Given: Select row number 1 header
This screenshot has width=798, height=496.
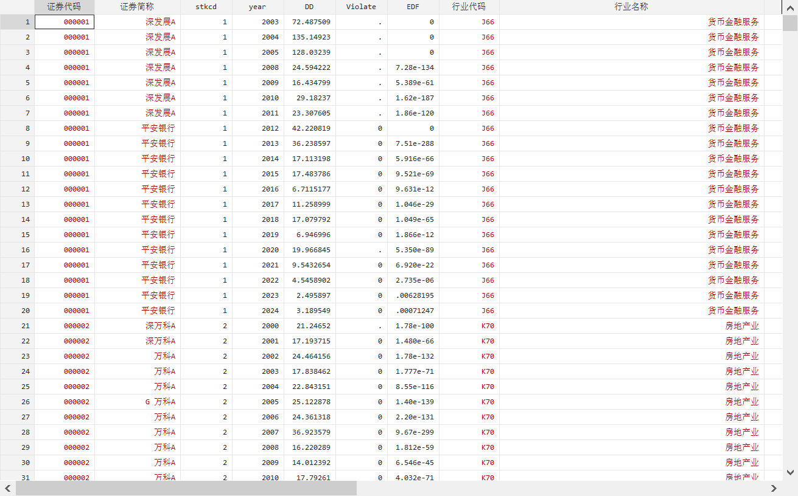Looking at the screenshot, I should 17,22.
